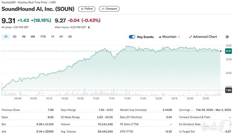The width and height of the screenshot is (234, 135).
Task: Select the 5D range tab
Action: click(14, 37)
